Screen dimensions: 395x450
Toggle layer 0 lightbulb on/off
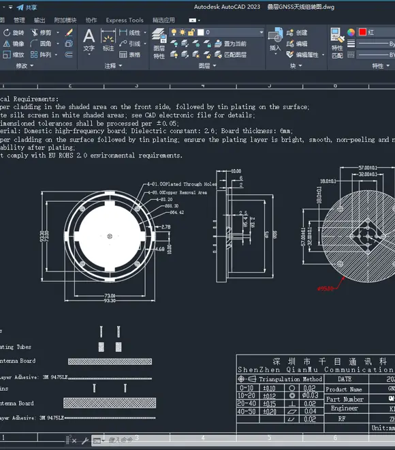[x=174, y=32]
